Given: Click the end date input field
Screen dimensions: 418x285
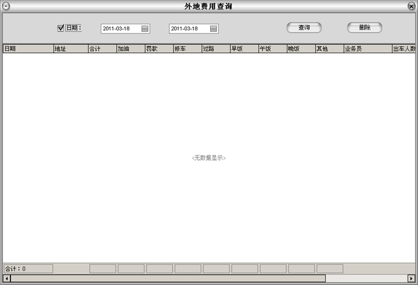Looking at the screenshot, I should pyautogui.click(x=194, y=29).
